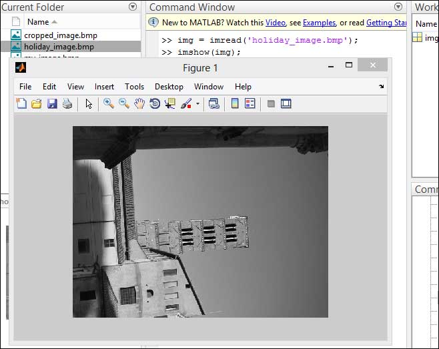Screen dimensions: 439x349
Task: Open the Brush tool color dropdown arrow
Action: point(198,104)
